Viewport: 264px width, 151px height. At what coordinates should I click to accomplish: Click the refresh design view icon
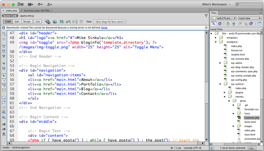pos(81,22)
